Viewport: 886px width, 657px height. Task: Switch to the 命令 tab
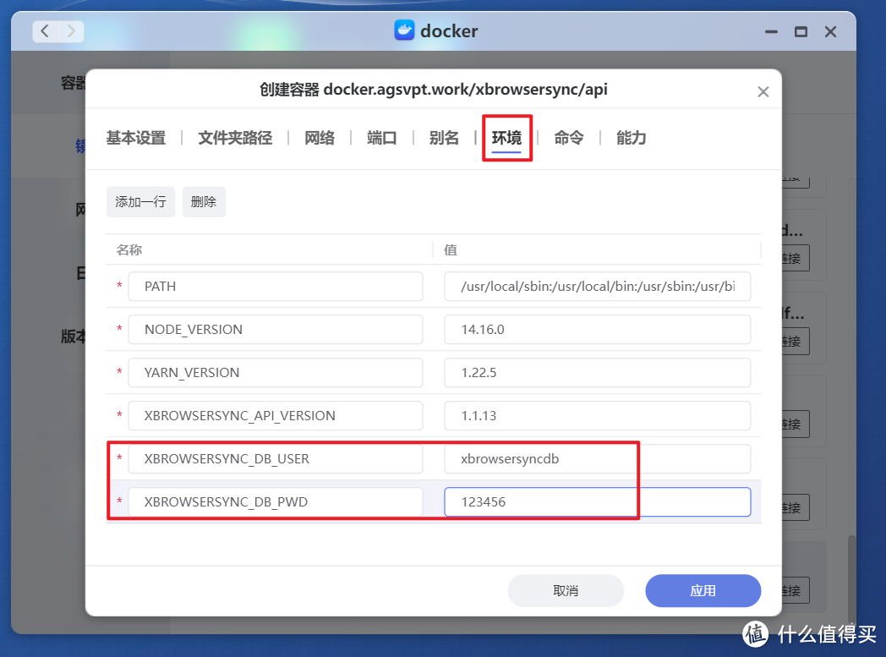tap(569, 138)
